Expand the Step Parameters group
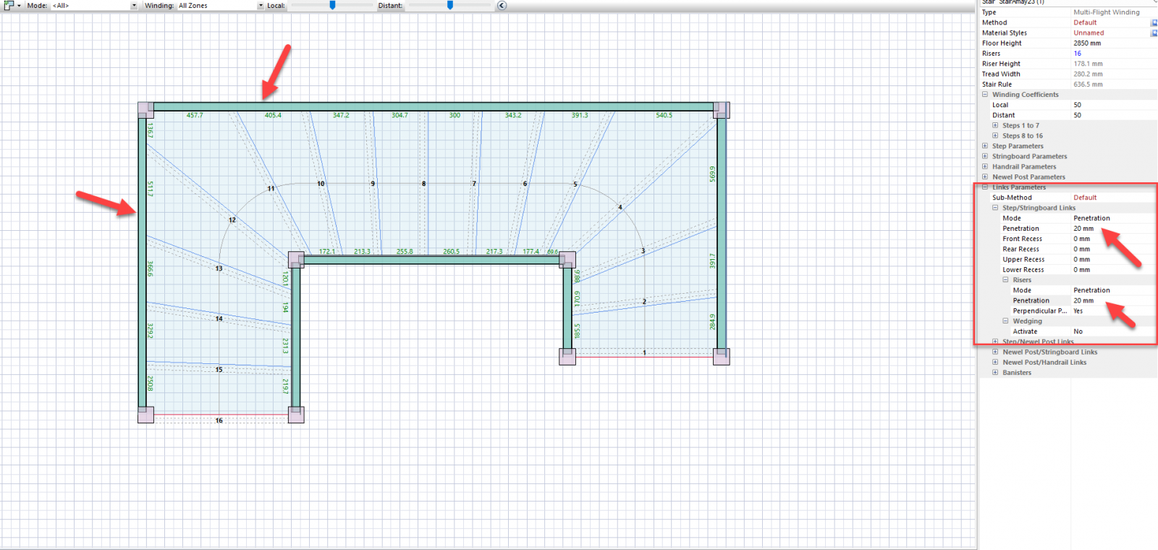 pyautogui.click(x=985, y=145)
